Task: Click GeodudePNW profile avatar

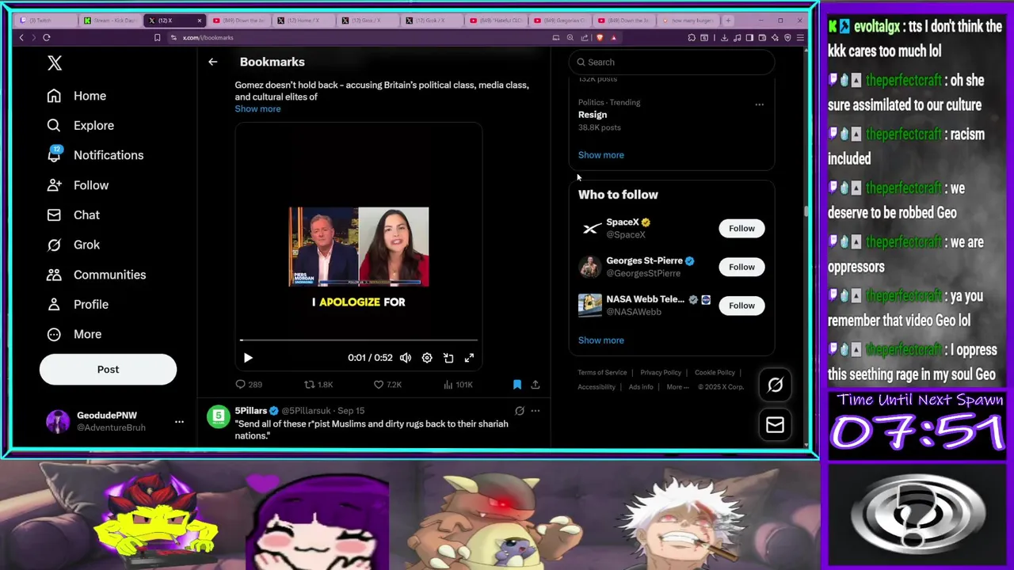Action: click(58, 421)
